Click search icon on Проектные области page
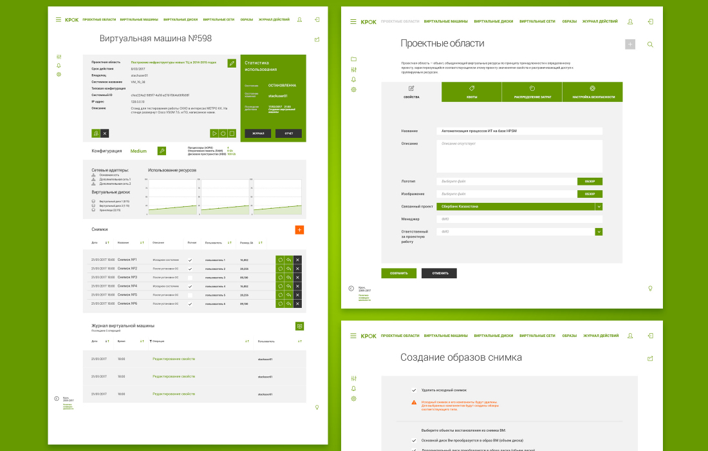The width and height of the screenshot is (708, 451). click(650, 44)
